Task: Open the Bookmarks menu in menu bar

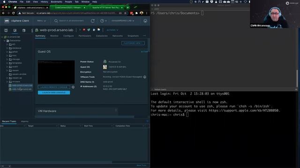Action: [x=56, y=2]
